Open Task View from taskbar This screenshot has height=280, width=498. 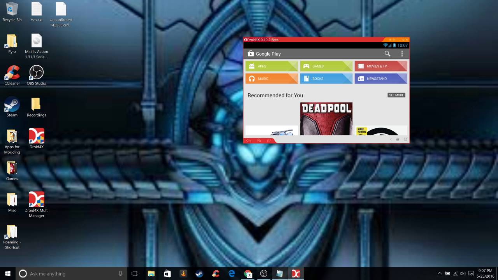135,273
